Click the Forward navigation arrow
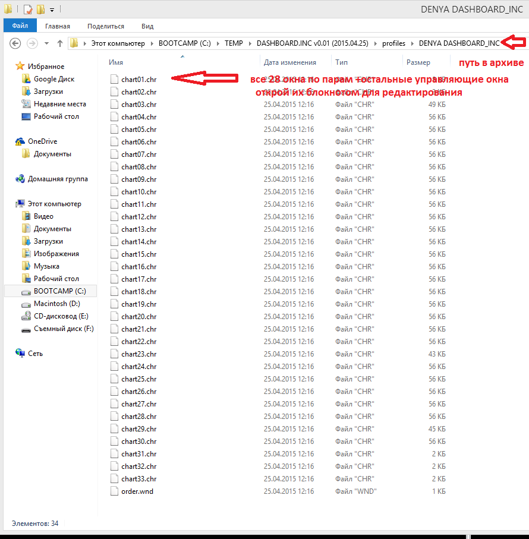The height and width of the screenshot is (539, 529). pos(32,43)
